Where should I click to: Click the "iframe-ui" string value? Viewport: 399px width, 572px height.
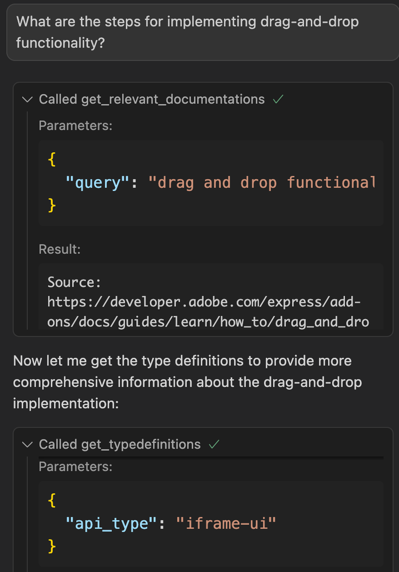230,524
